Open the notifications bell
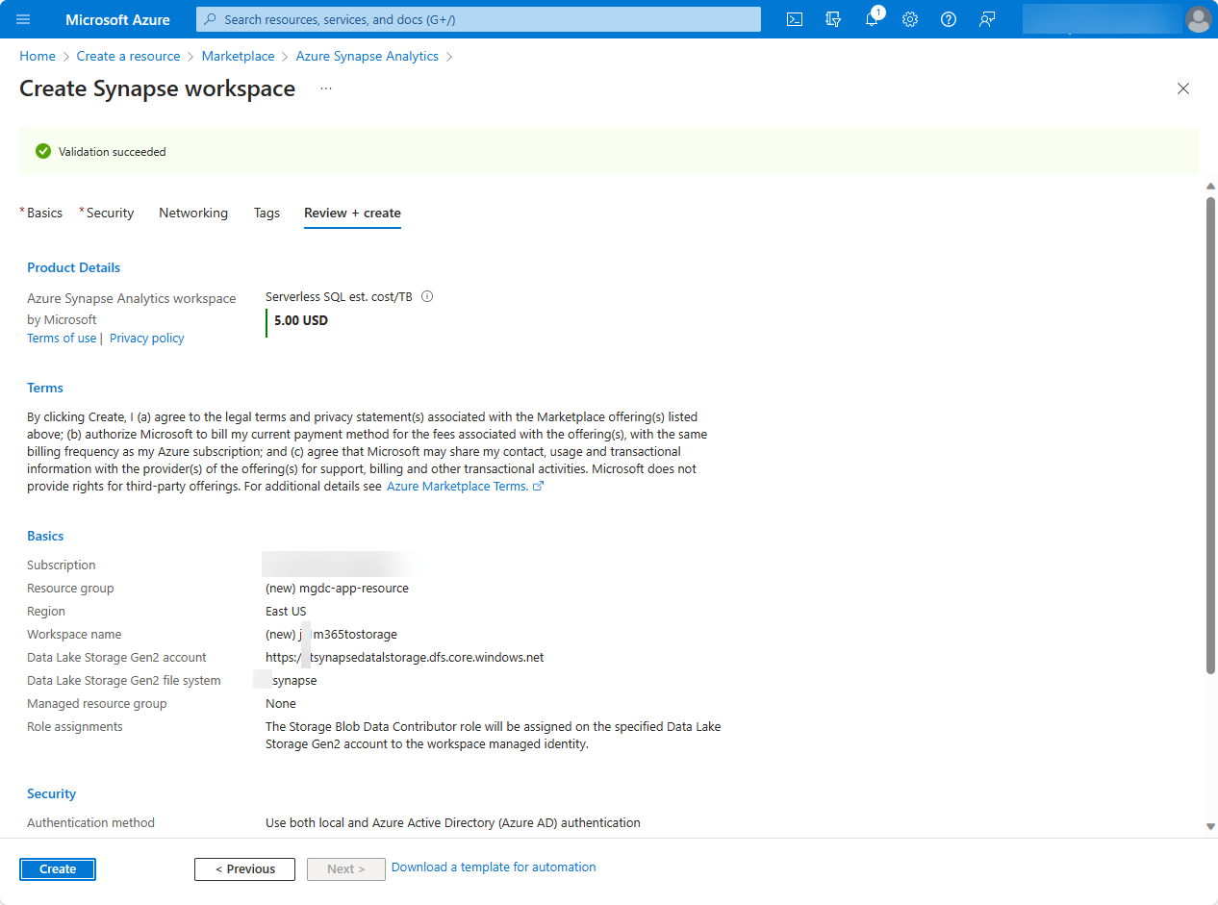The image size is (1218, 905). (x=872, y=18)
